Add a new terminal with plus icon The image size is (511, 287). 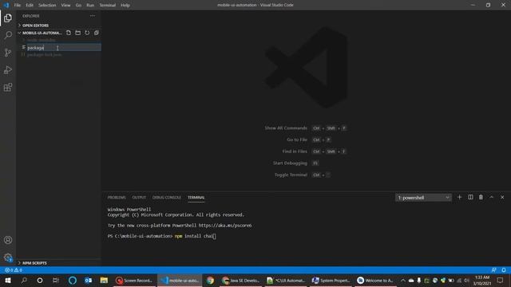coord(460,197)
